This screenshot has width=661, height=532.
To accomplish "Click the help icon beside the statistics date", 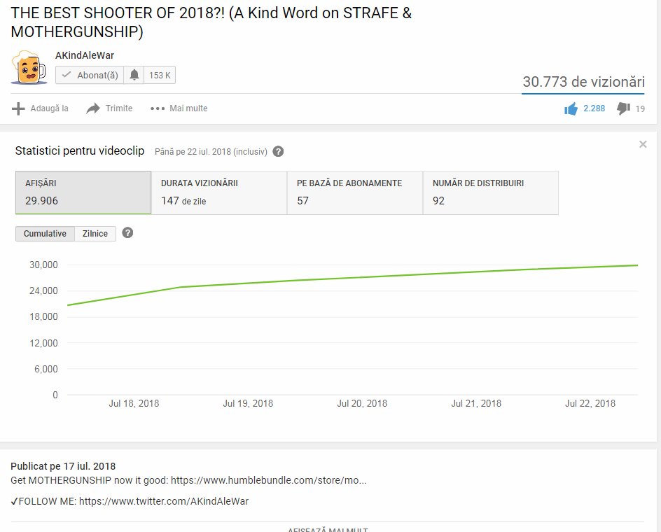I will pyautogui.click(x=278, y=151).
